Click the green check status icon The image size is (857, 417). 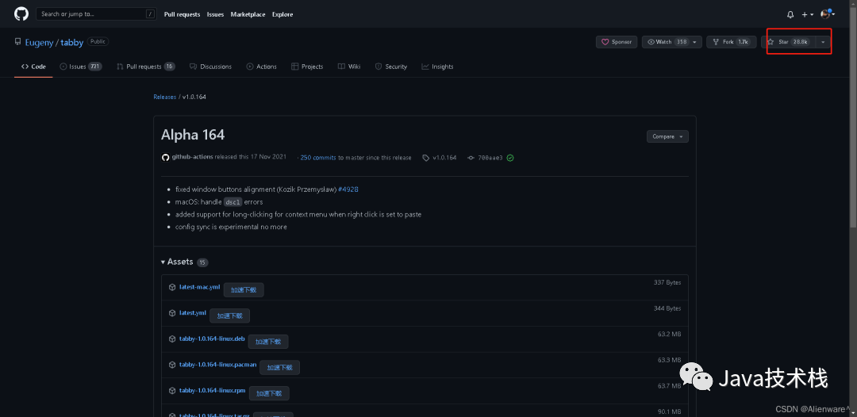click(510, 158)
